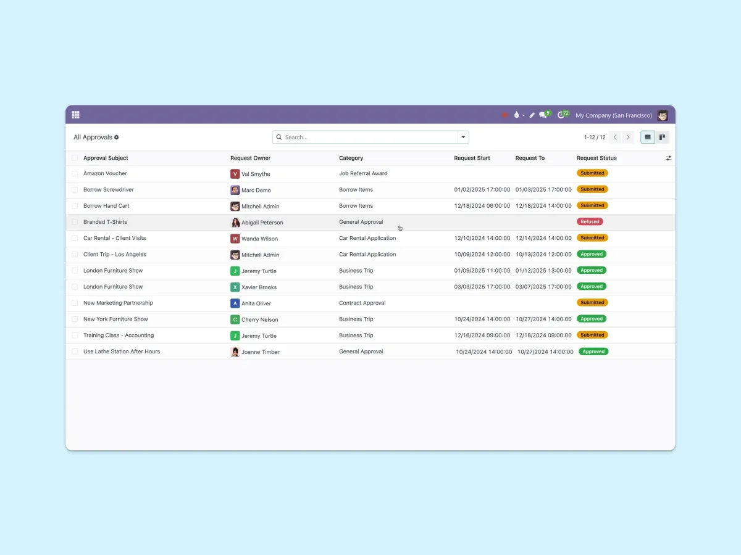
Task: Switch to Kanban view
Action: click(x=662, y=138)
